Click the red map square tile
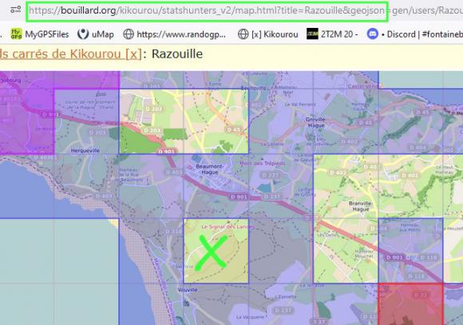463x325 pixels. [410, 304]
